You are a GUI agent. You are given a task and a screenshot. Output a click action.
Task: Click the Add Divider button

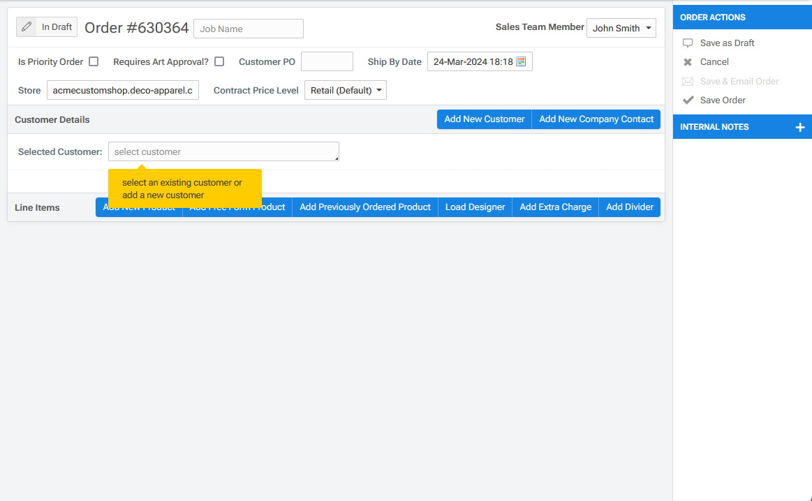point(629,207)
